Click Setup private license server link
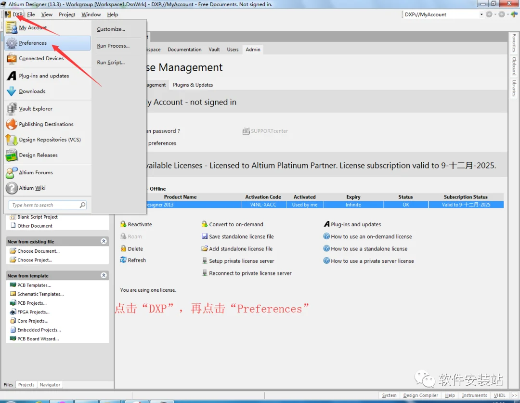520x403 pixels. 241,260
